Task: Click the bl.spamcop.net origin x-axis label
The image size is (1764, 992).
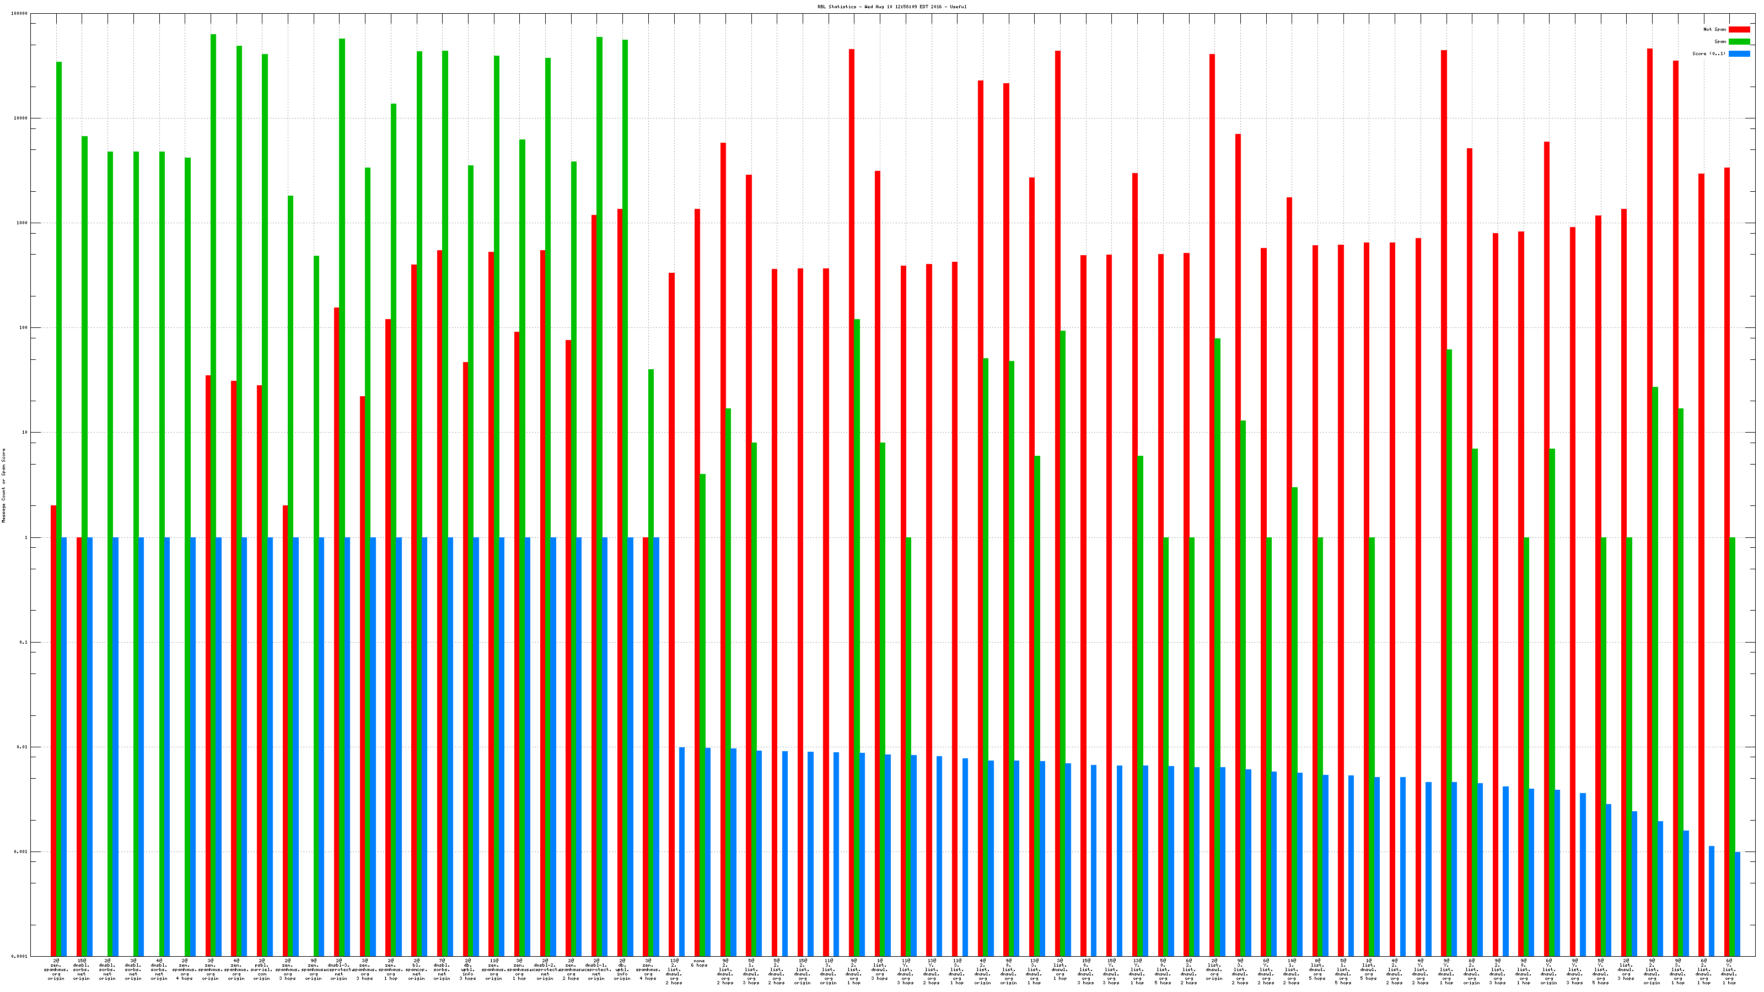Action: pyautogui.click(x=416, y=969)
